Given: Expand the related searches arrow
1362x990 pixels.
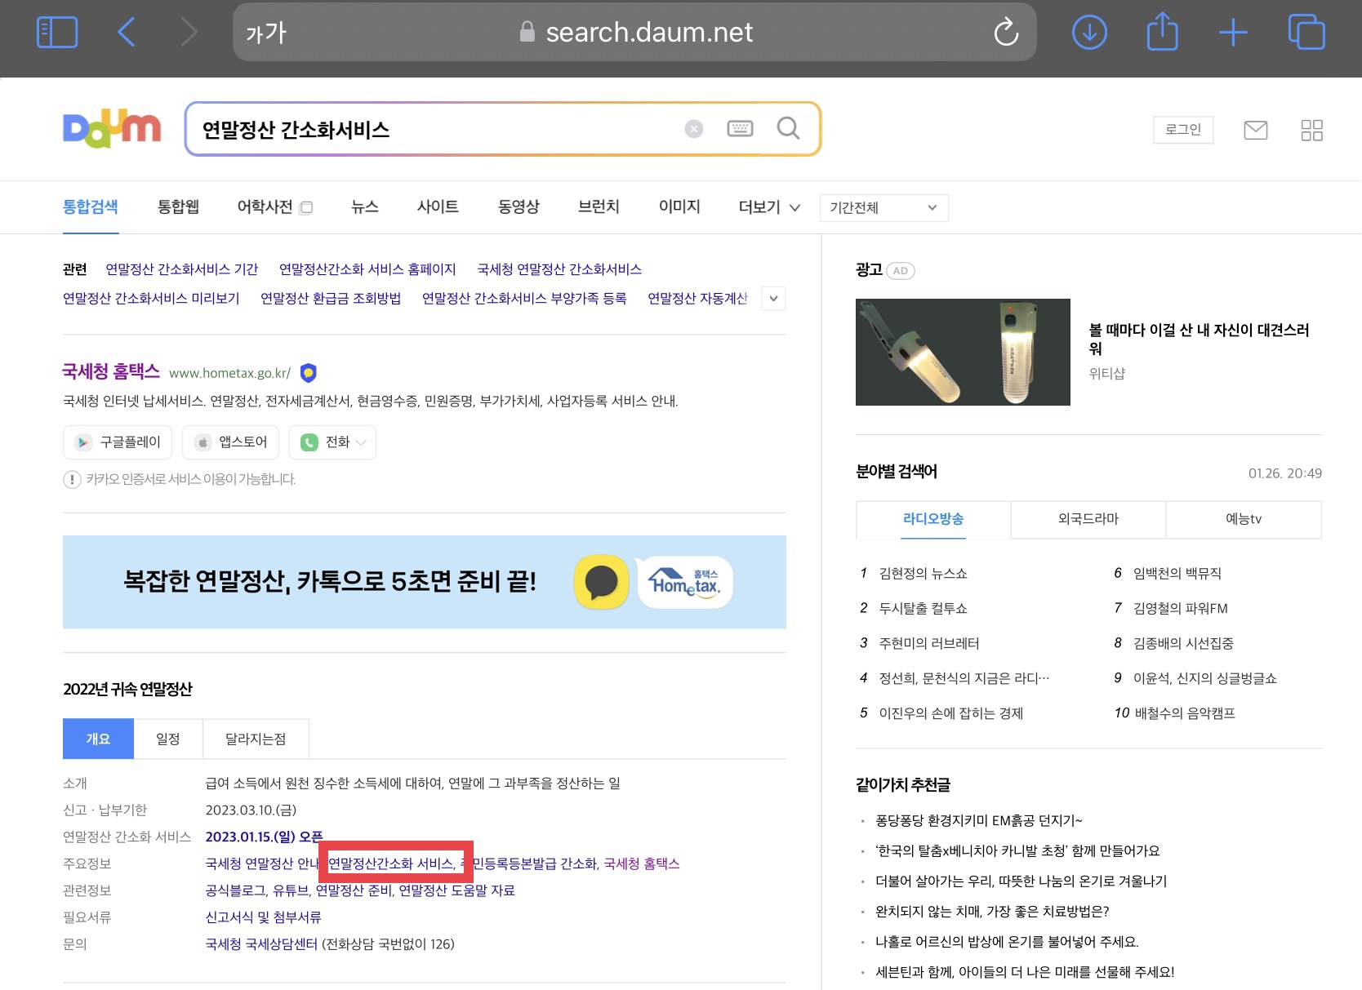Looking at the screenshot, I should (772, 299).
